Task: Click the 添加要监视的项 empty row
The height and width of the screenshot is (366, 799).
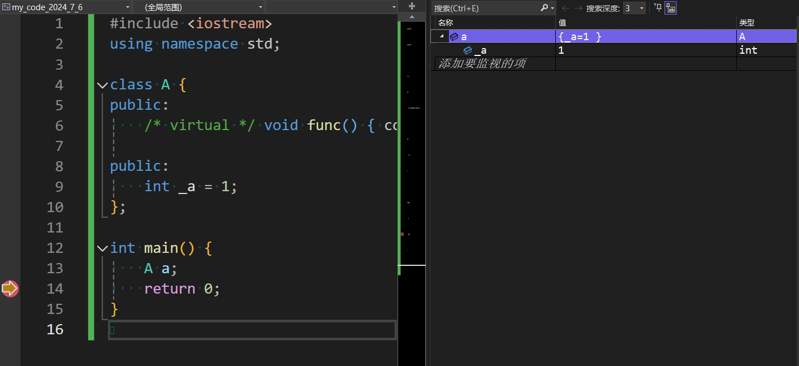Action: [x=482, y=63]
